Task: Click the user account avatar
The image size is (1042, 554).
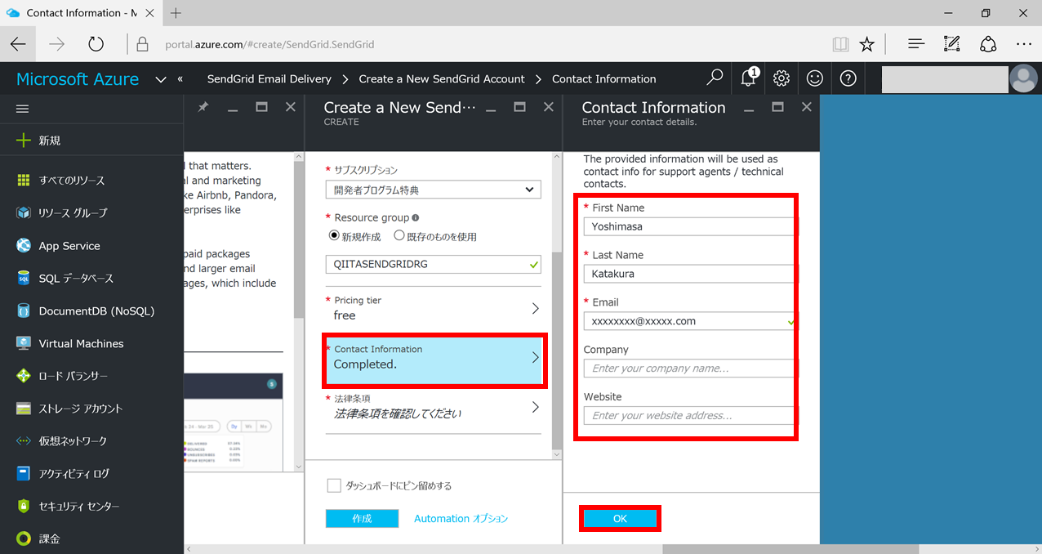Action: [1022, 78]
